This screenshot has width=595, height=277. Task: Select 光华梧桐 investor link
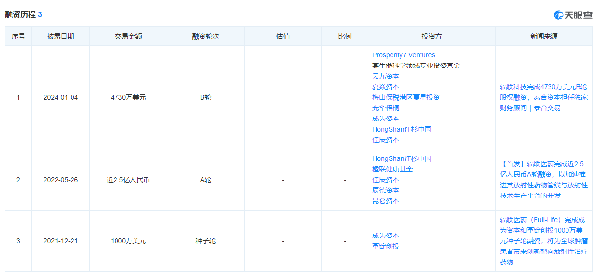tap(386, 108)
